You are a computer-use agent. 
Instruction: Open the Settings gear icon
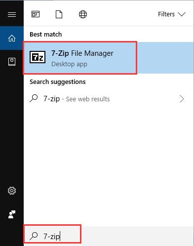click(x=12, y=191)
